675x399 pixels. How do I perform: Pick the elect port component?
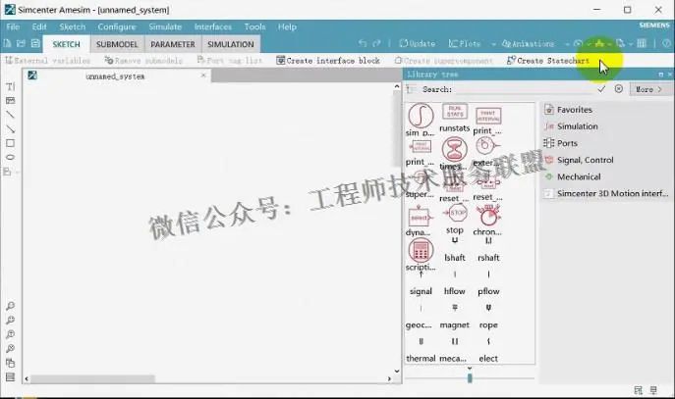pyautogui.click(x=488, y=351)
